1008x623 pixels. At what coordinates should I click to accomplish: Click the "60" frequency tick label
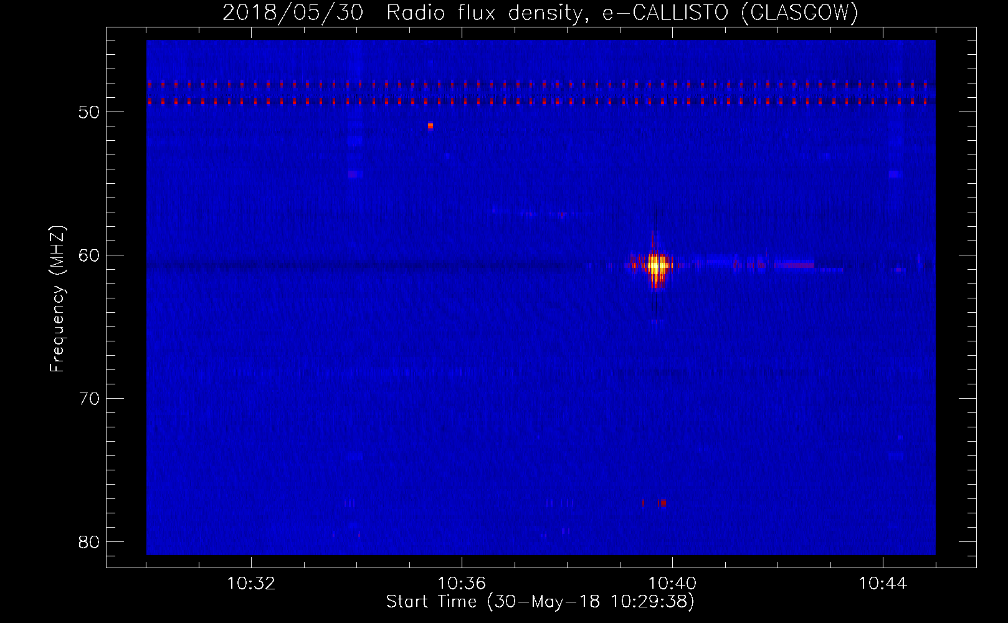[x=89, y=255]
